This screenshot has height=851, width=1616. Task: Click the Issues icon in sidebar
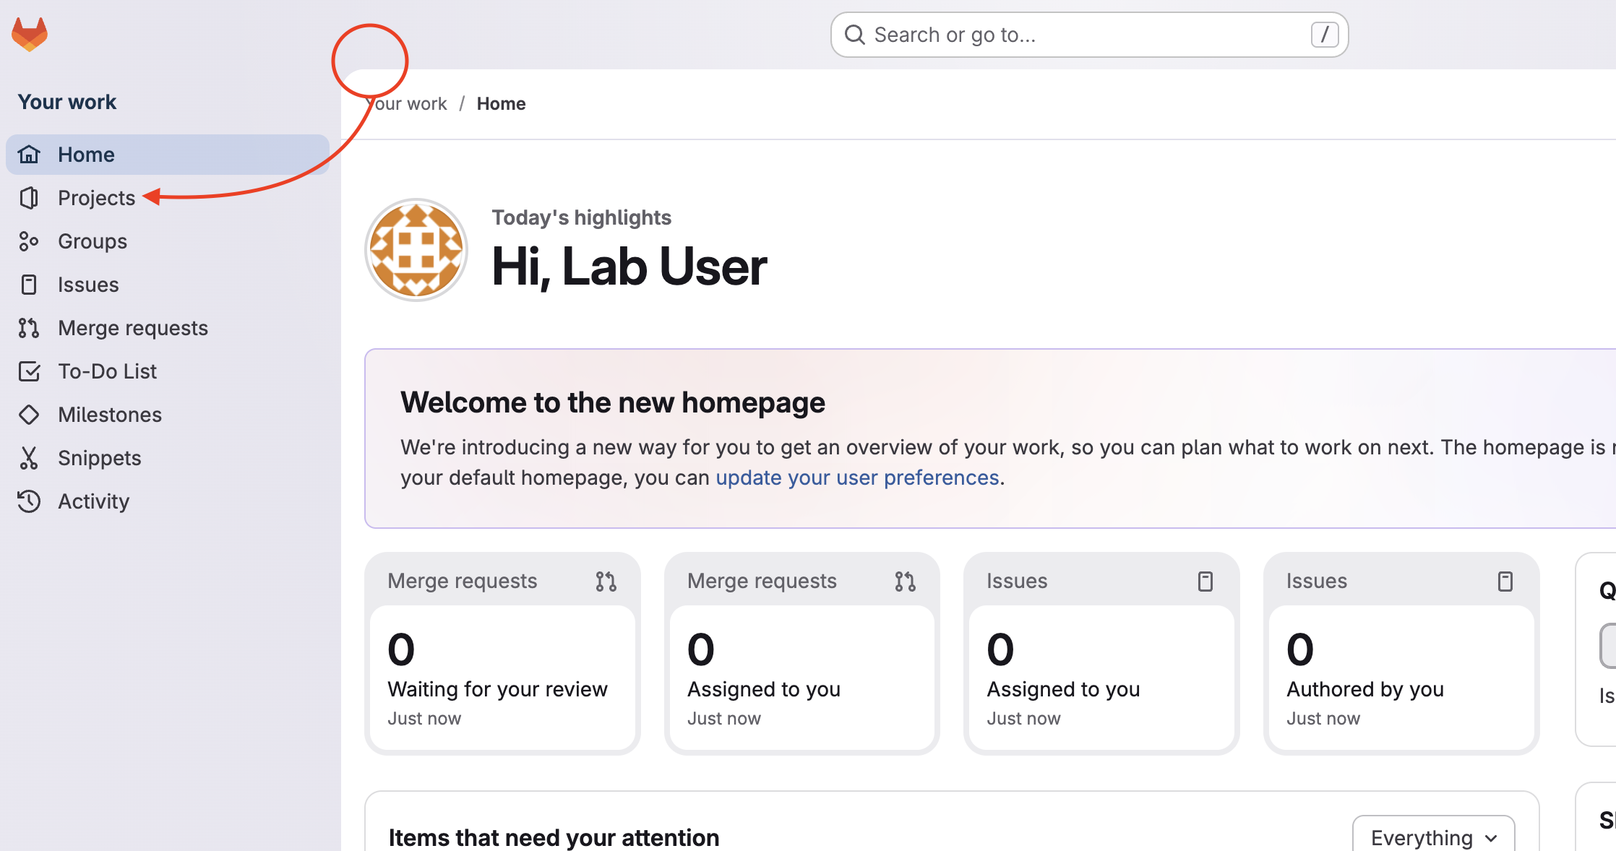(x=29, y=285)
